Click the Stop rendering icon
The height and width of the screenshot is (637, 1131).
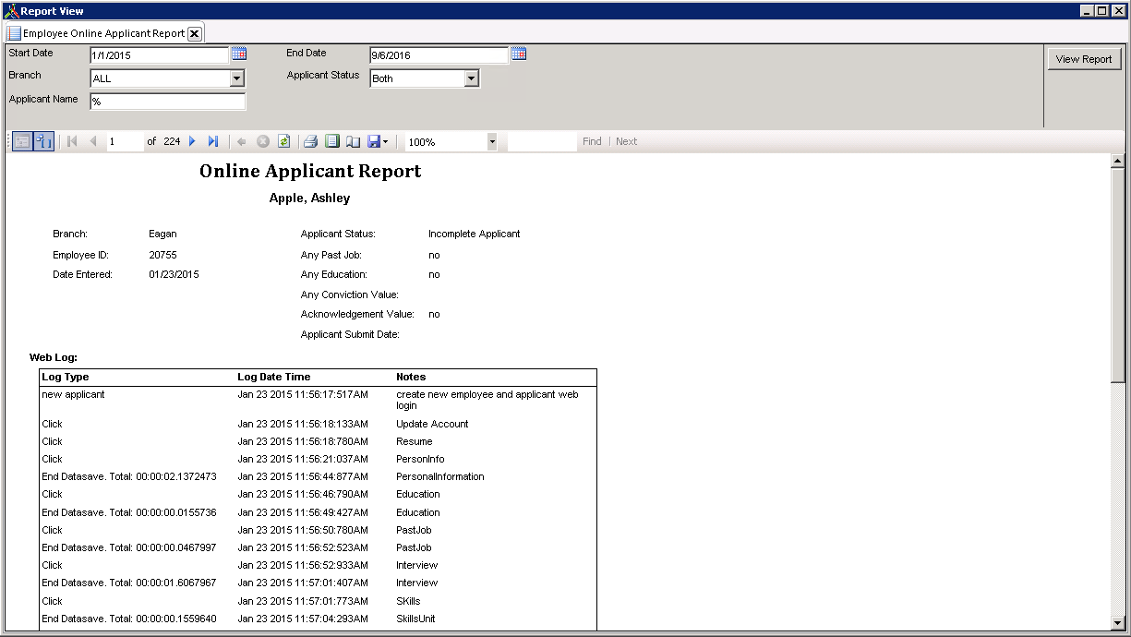[263, 141]
